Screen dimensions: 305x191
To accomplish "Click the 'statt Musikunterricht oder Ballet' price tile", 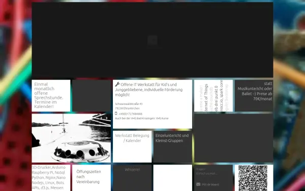I will tap(254, 96).
